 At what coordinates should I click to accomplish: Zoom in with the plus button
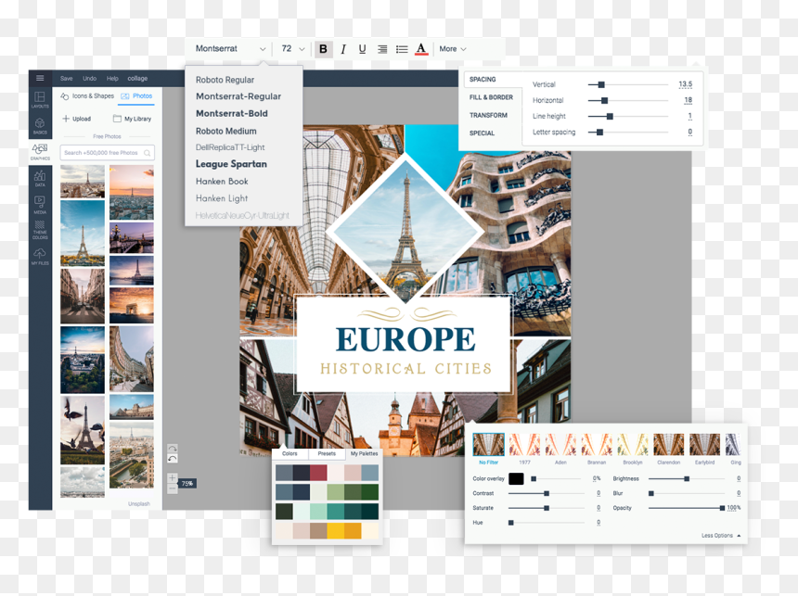pyautogui.click(x=172, y=478)
